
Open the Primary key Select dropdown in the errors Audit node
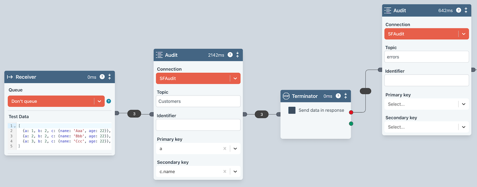coord(463,104)
